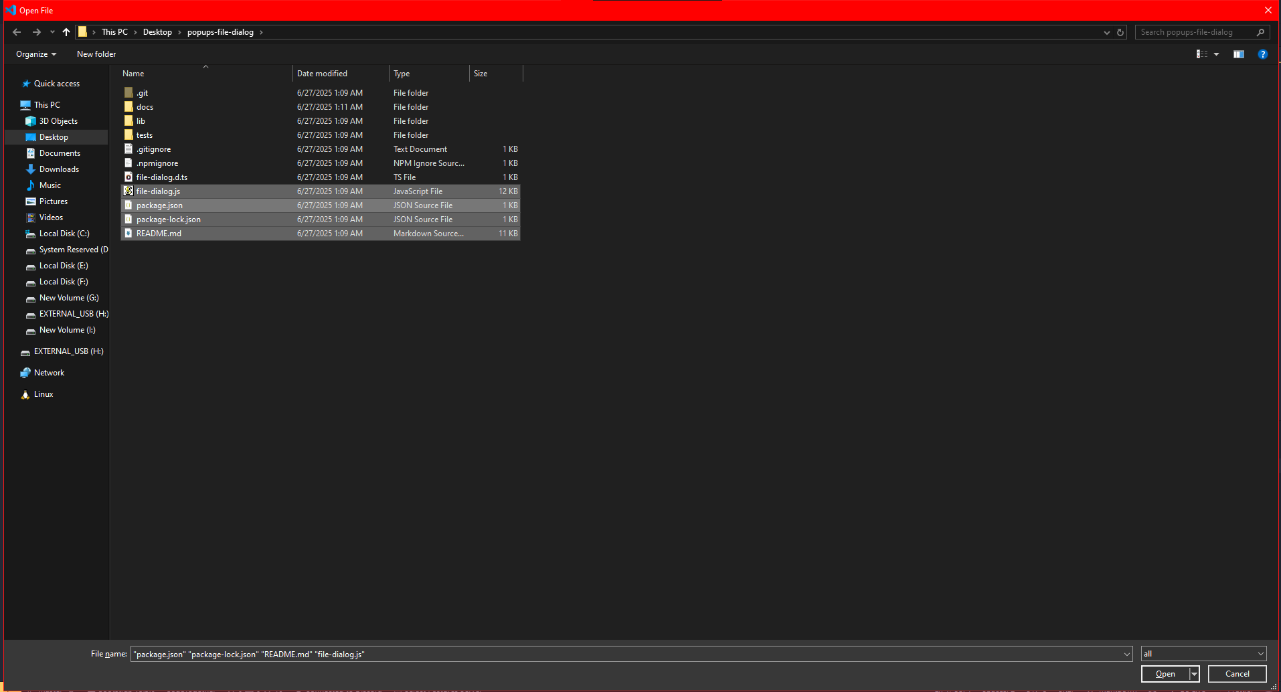Image resolution: width=1281 pixels, height=692 pixels.
Task: Click the file-dialog.d.ts file icon
Action: 129,177
